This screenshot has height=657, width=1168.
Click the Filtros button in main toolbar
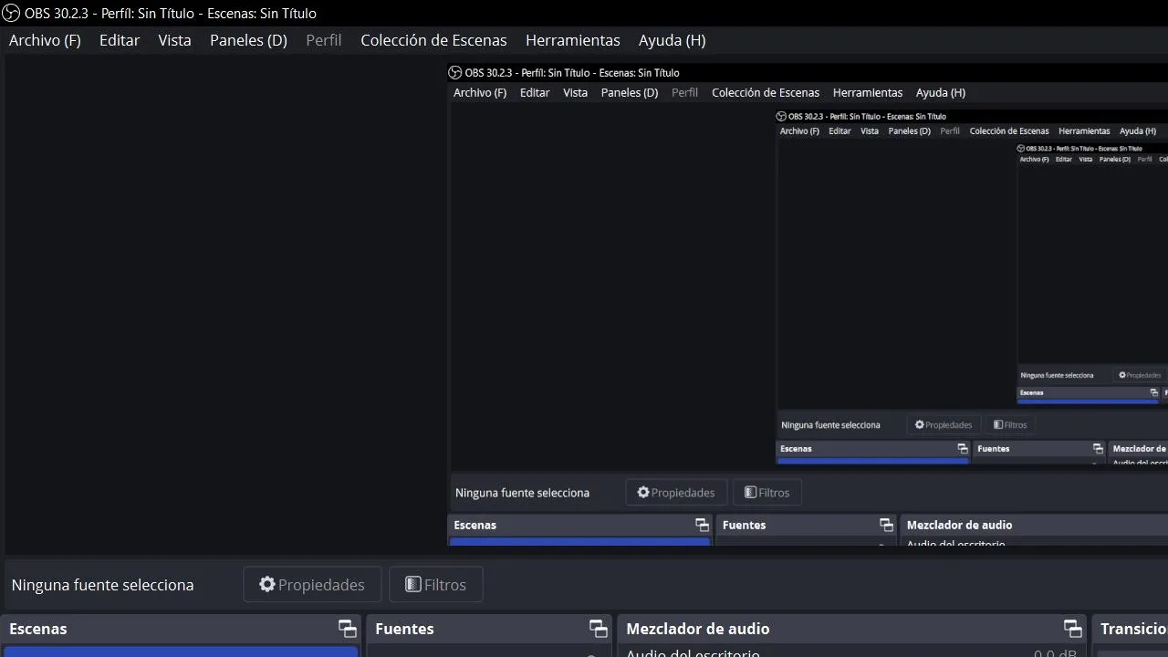436,585
